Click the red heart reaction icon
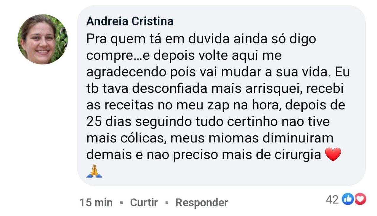 point(360,200)
